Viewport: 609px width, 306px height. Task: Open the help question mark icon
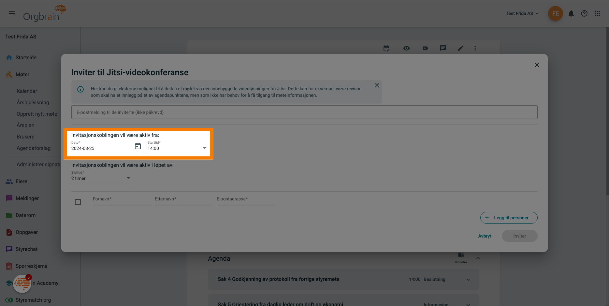pos(584,13)
